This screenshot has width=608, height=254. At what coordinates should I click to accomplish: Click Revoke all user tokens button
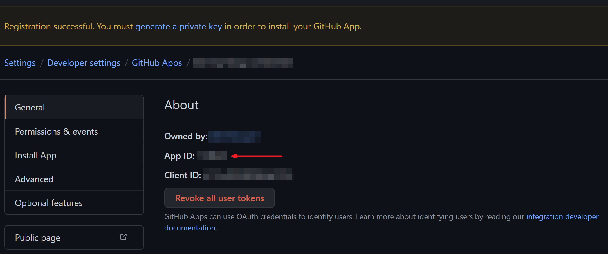tap(219, 198)
